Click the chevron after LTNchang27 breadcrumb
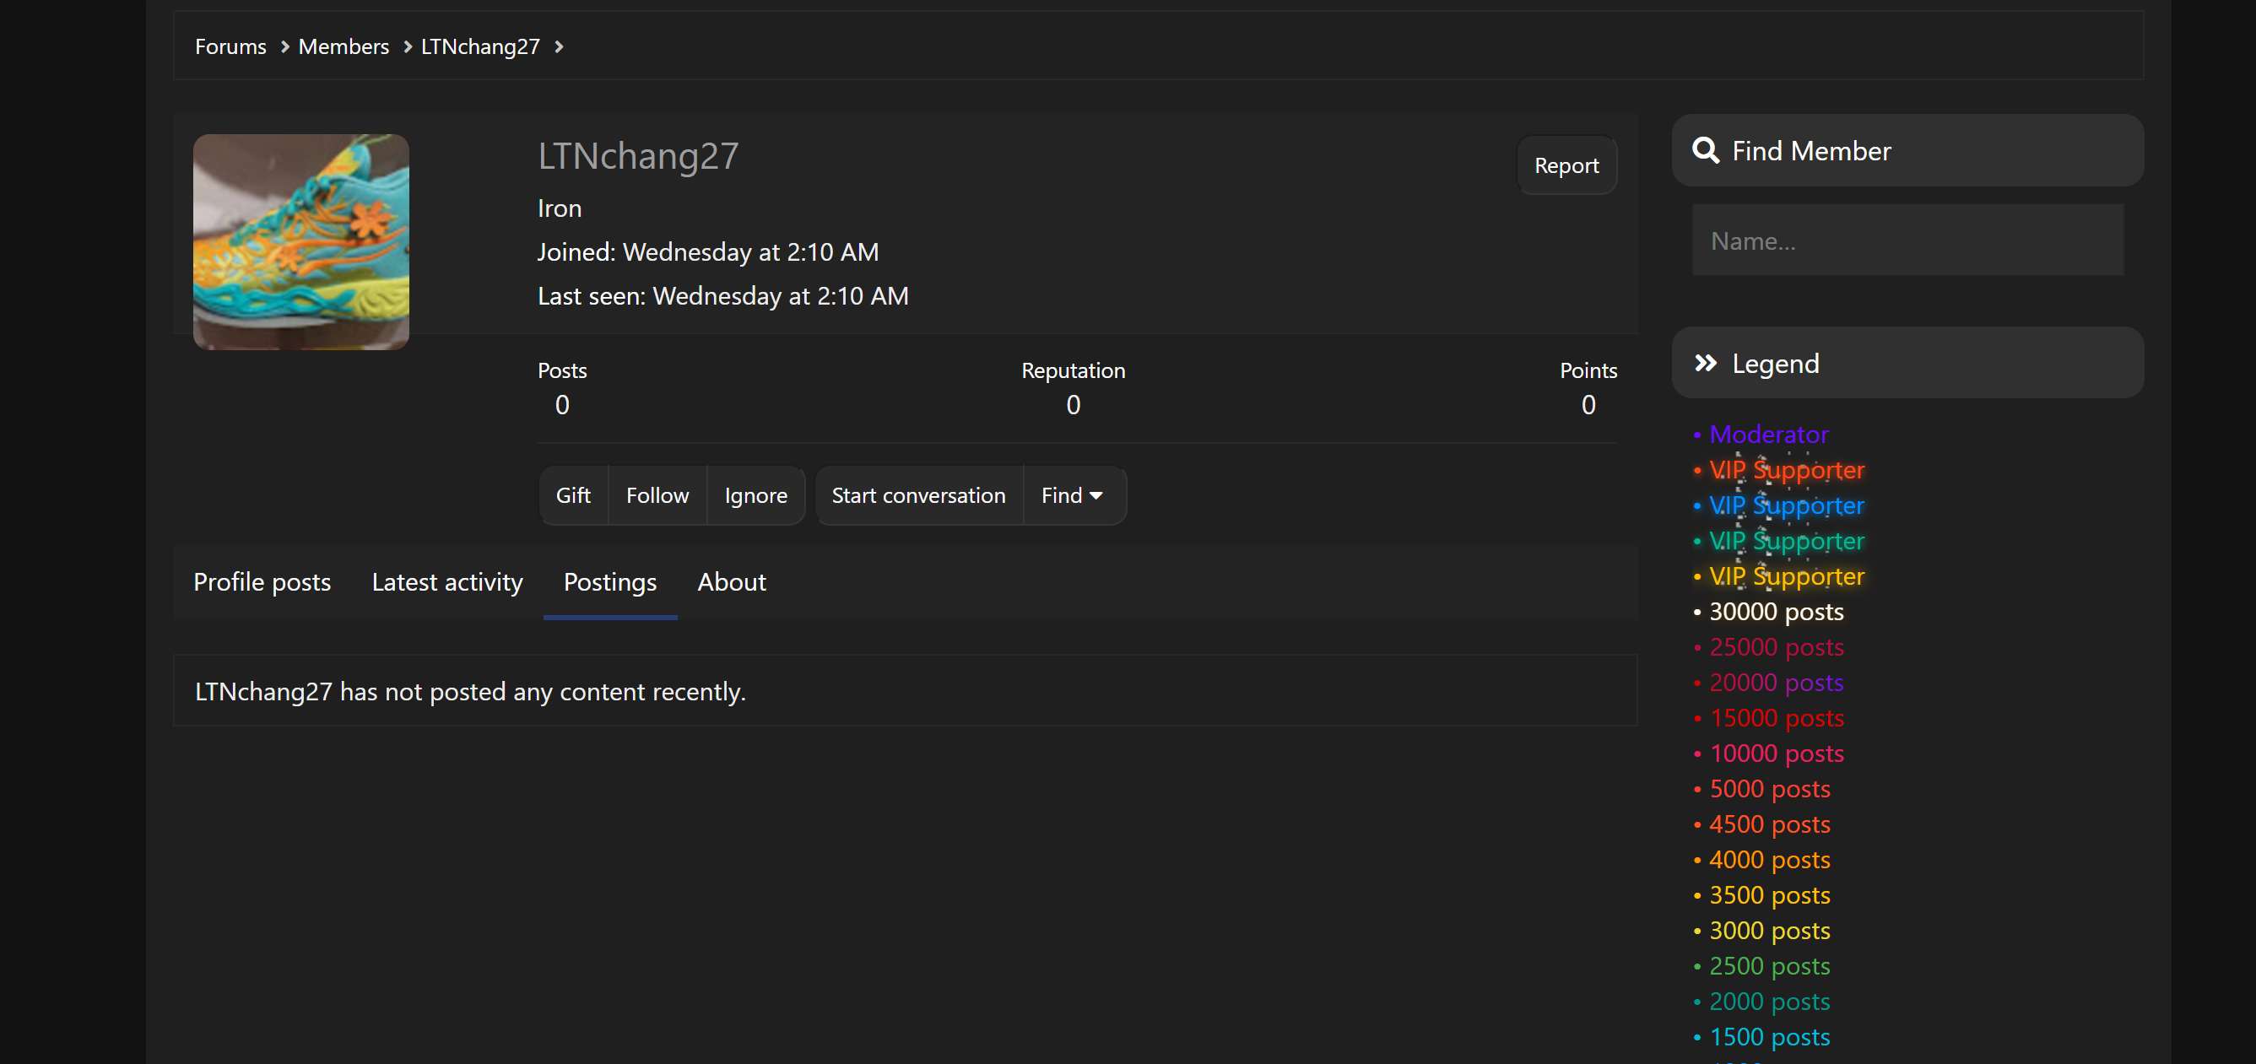This screenshot has width=2256, height=1064. (559, 46)
